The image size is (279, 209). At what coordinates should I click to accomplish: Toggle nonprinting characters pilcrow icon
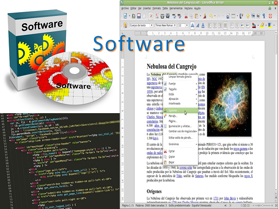click(263, 16)
